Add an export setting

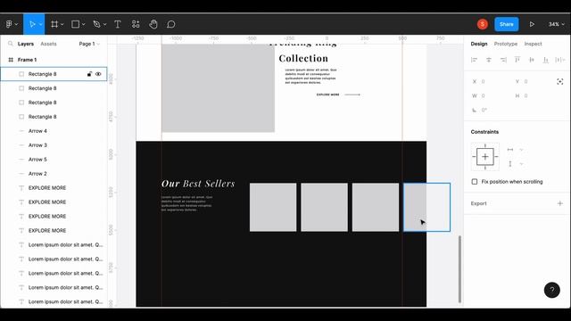560,203
